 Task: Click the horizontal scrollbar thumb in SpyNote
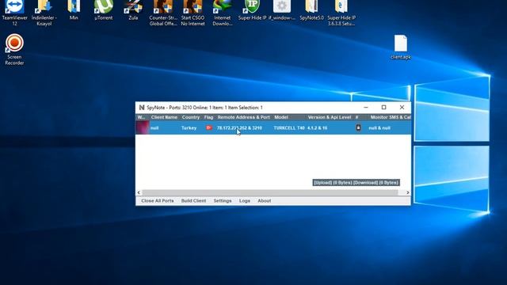[x=270, y=192]
